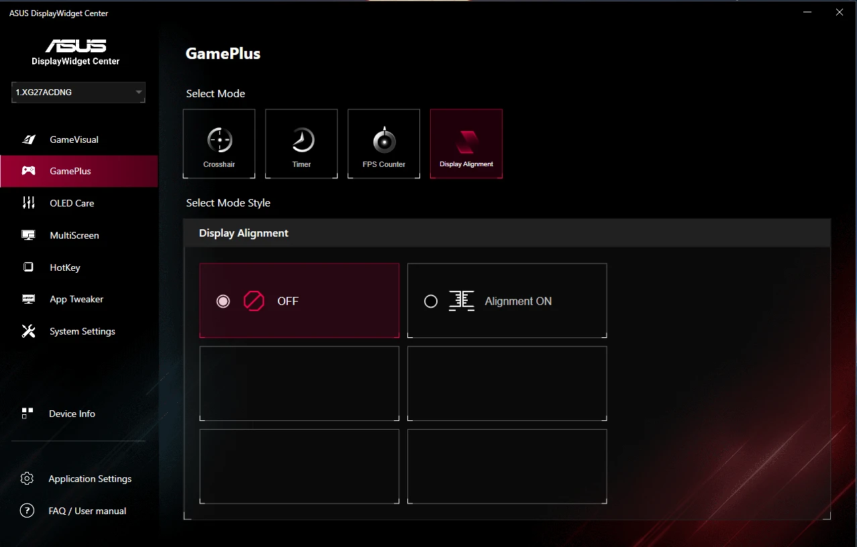The height and width of the screenshot is (547, 857).
Task: Open App Tweaker in sidebar
Action: tap(76, 299)
